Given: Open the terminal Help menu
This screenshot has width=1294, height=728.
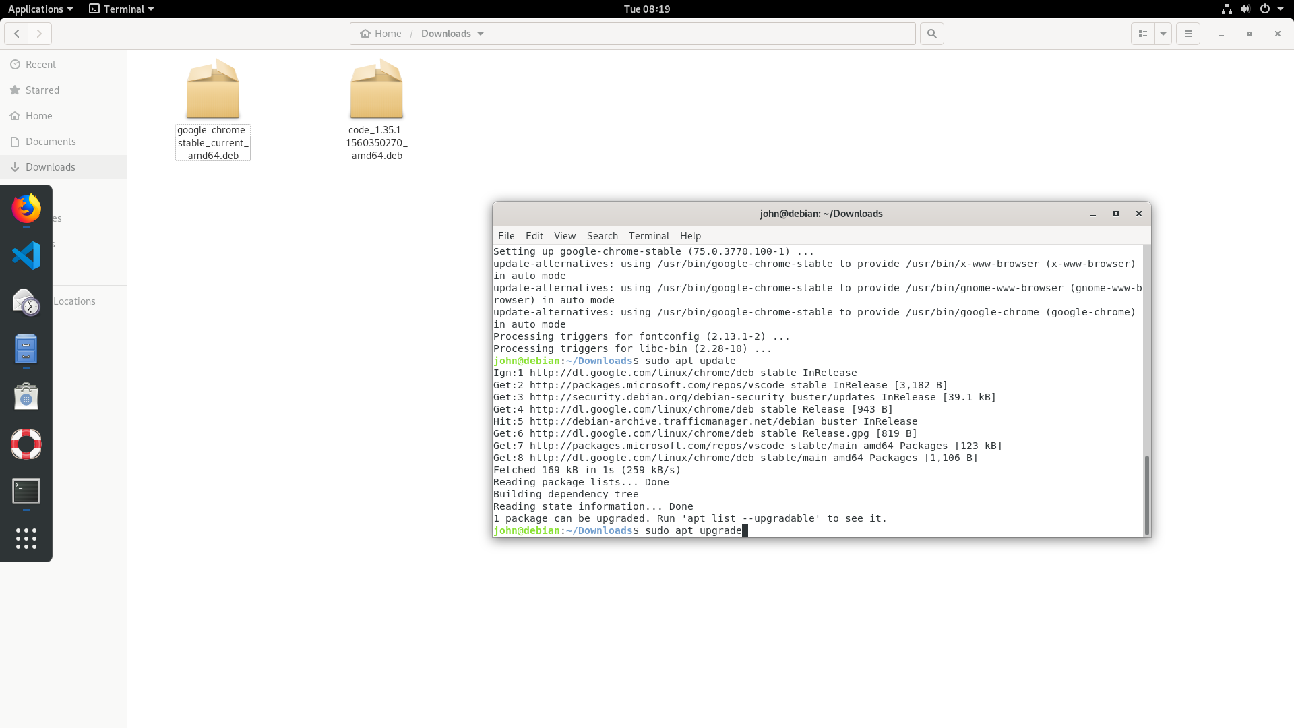Looking at the screenshot, I should tap(691, 236).
